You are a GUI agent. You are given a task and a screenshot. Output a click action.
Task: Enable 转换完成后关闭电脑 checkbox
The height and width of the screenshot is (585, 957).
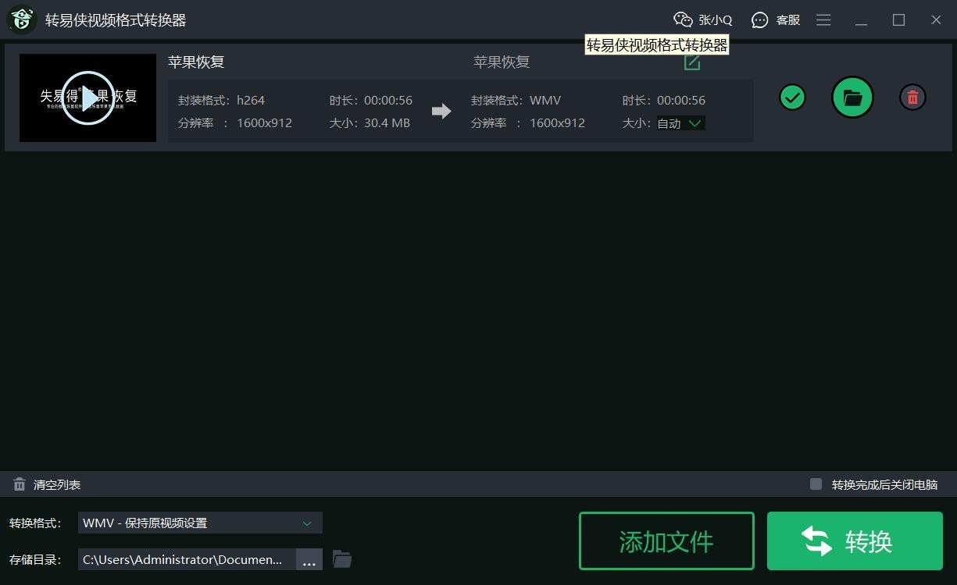pyautogui.click(x=816, y=484)
